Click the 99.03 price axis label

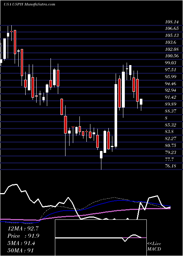171,63
